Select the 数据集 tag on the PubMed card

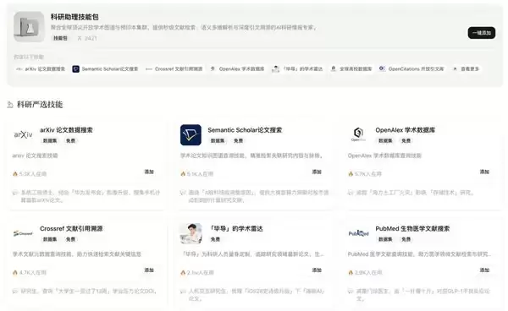(x=385, y=239)
